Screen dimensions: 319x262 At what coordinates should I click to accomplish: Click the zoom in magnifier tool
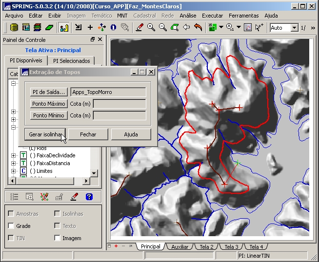coord(151,28)
